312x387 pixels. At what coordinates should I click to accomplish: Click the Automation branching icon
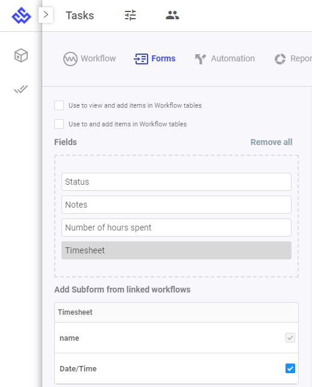coord(201,59)
